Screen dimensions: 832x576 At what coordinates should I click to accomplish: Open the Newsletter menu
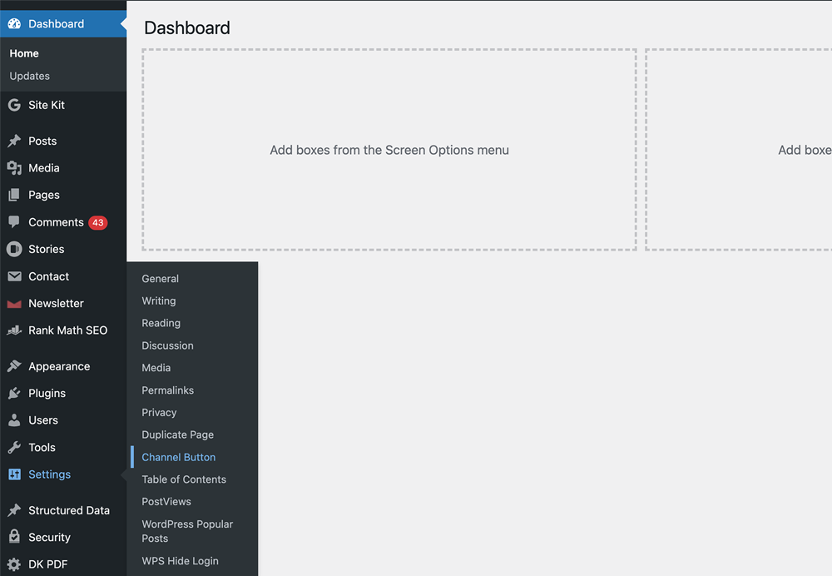coord(57,304)
